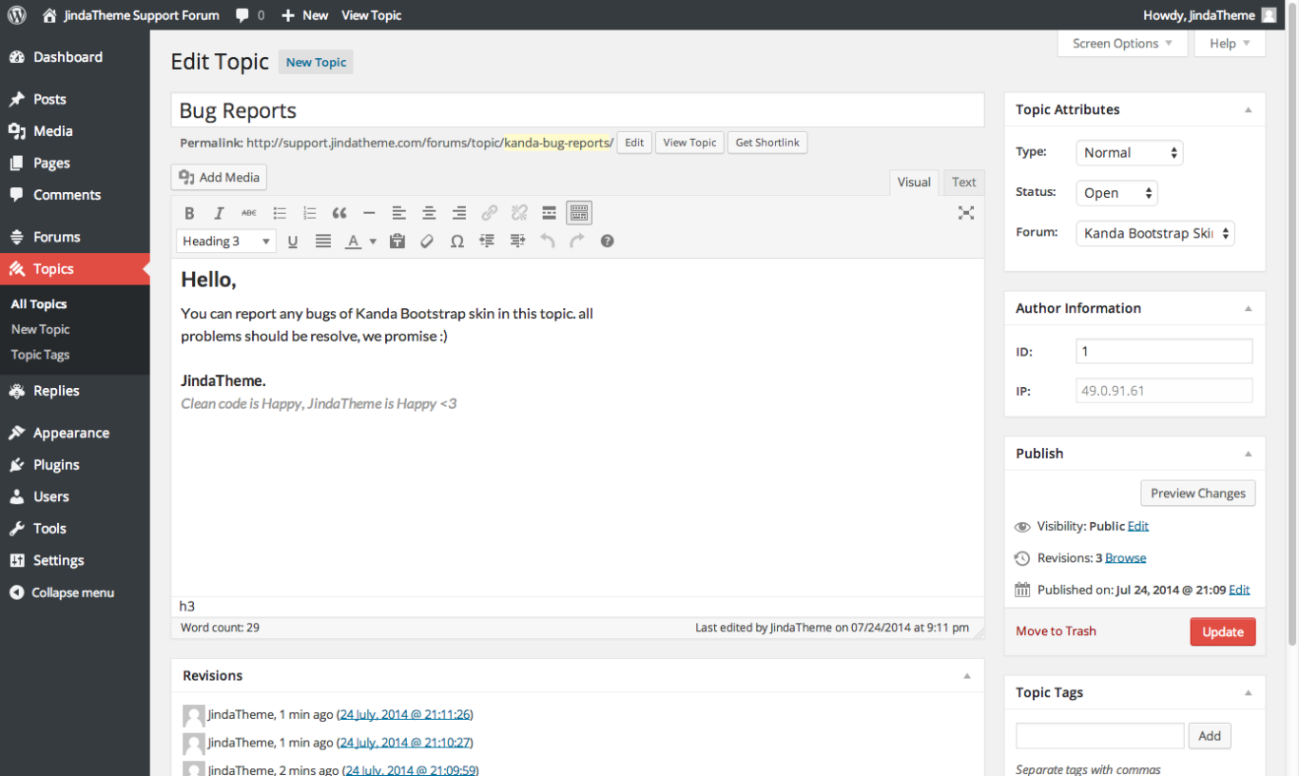Screen dimensions: 1299x776
Task: Click the Bug Reports title field
Action: 578,110
